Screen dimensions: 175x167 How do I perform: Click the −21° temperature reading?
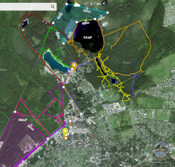85,4
